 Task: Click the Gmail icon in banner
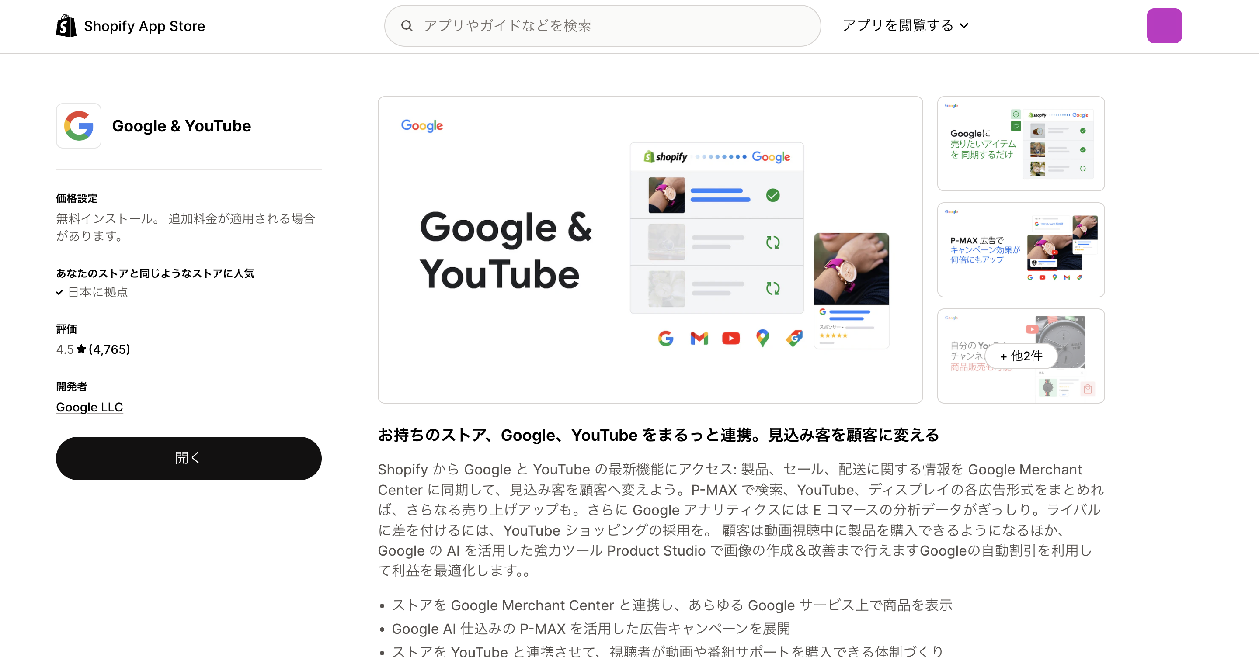[x=699, y=338]
